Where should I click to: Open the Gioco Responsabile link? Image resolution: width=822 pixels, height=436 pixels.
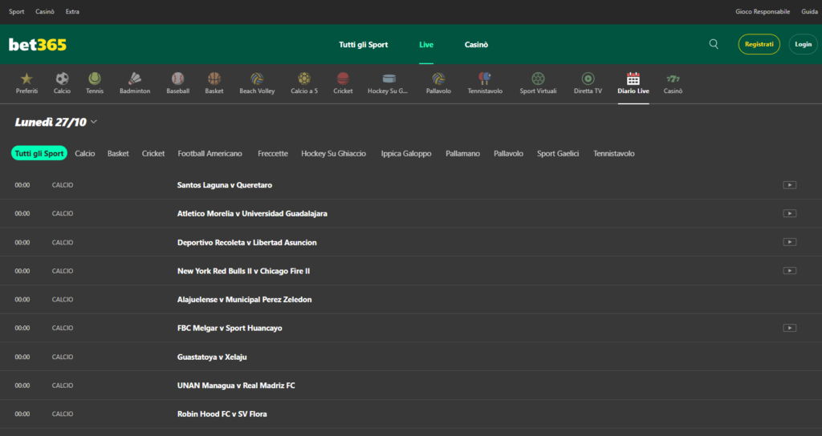pos(763,12)
